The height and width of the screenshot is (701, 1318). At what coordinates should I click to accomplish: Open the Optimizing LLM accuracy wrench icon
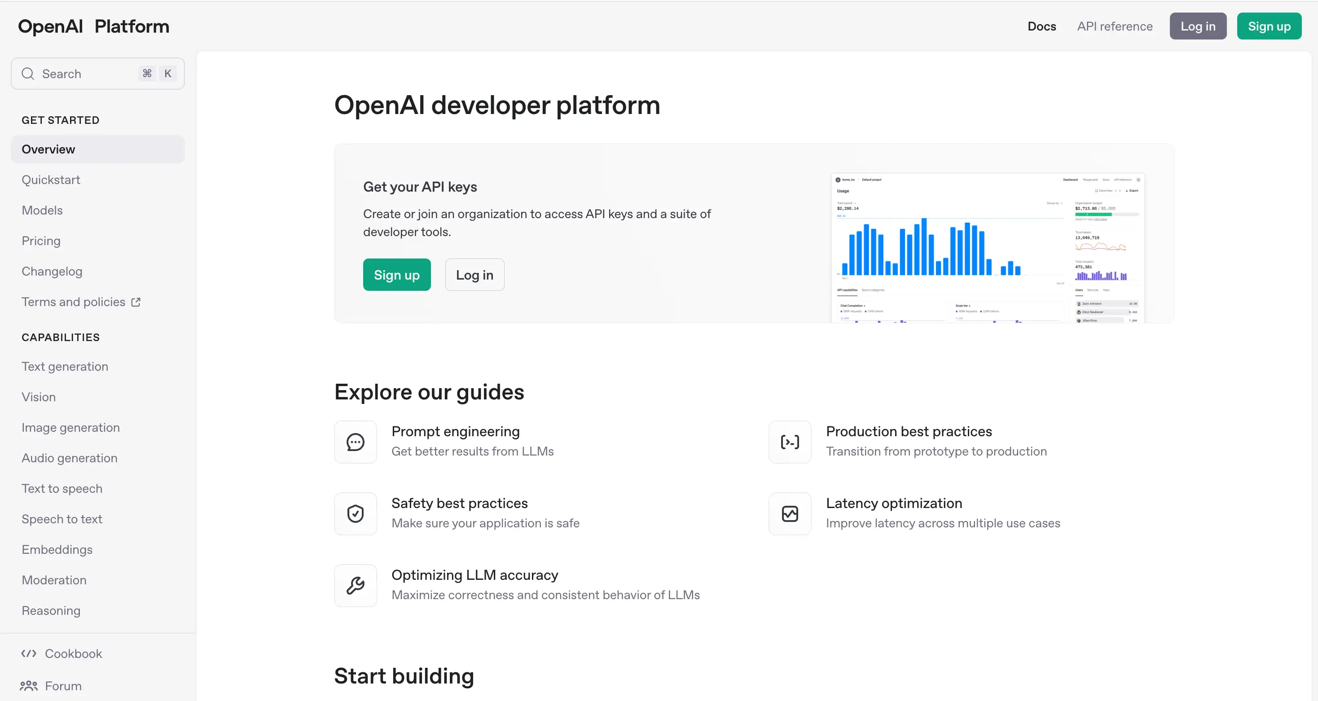[x=355, y=585]
